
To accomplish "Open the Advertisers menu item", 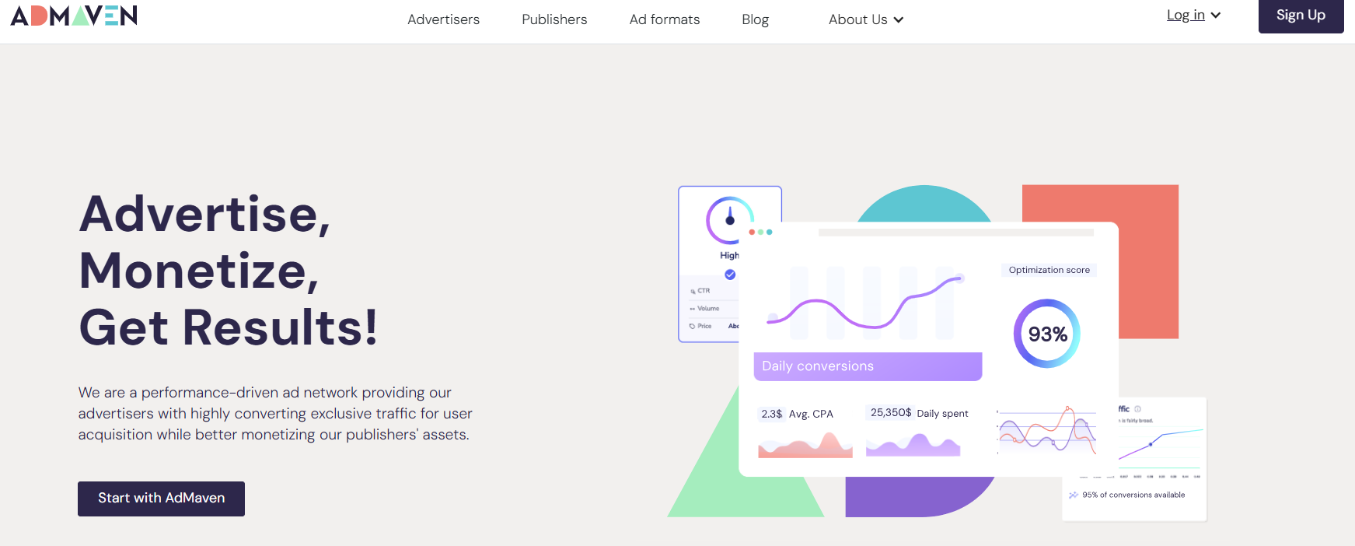I will [443, 19].
